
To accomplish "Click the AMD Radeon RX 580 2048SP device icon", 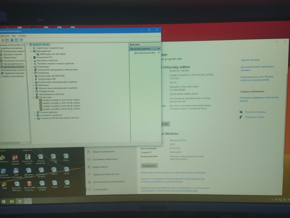I will click(37, 54).
